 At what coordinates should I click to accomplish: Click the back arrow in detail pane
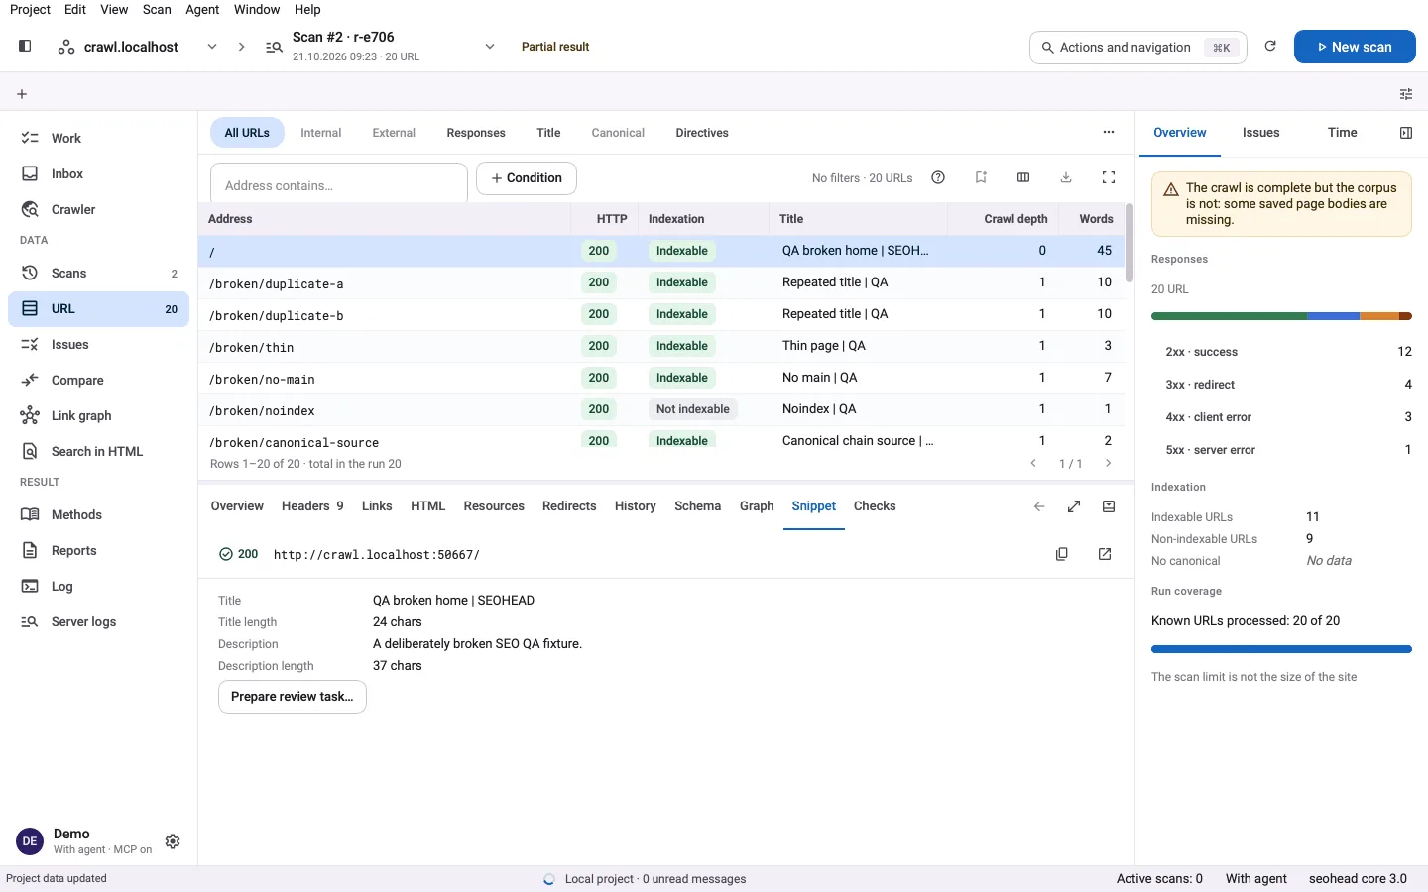[1039, 506]
